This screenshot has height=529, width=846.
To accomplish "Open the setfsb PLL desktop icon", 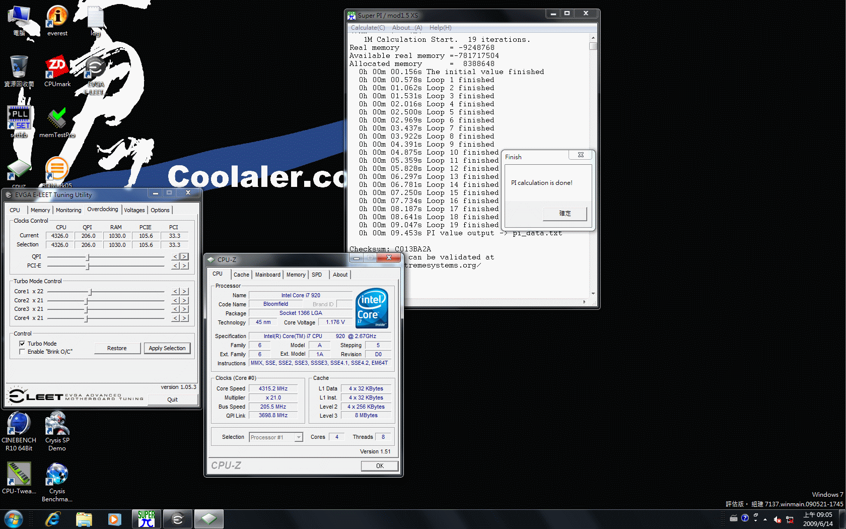I will [19, 121].
